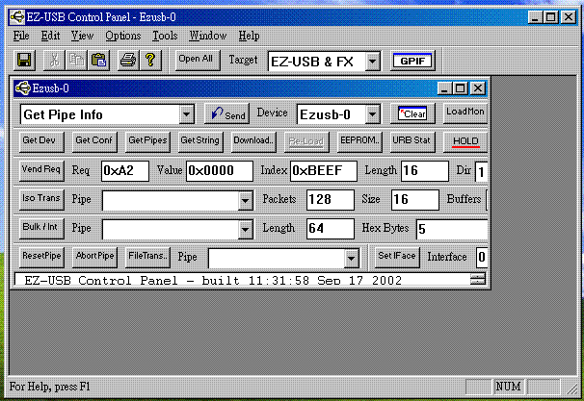Click the Index field showing 0xBEEF
This screenshot has width=584, height=401.
point(323,171)
